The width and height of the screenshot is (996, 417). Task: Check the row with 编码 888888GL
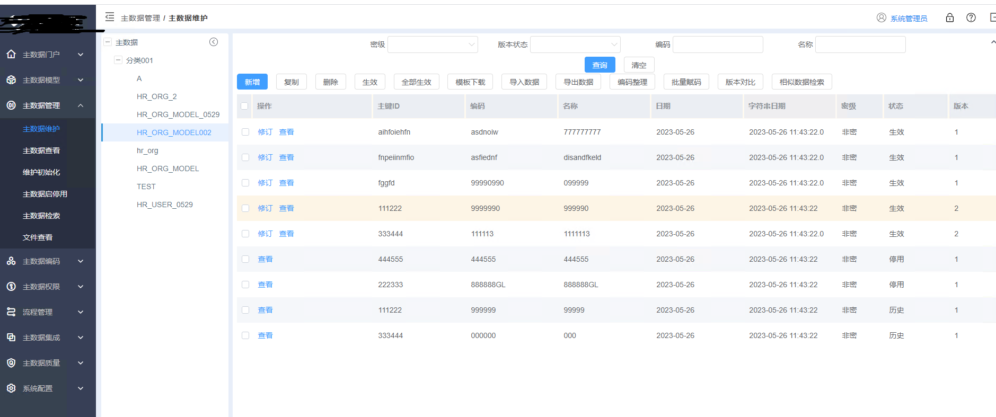[245, 285]
